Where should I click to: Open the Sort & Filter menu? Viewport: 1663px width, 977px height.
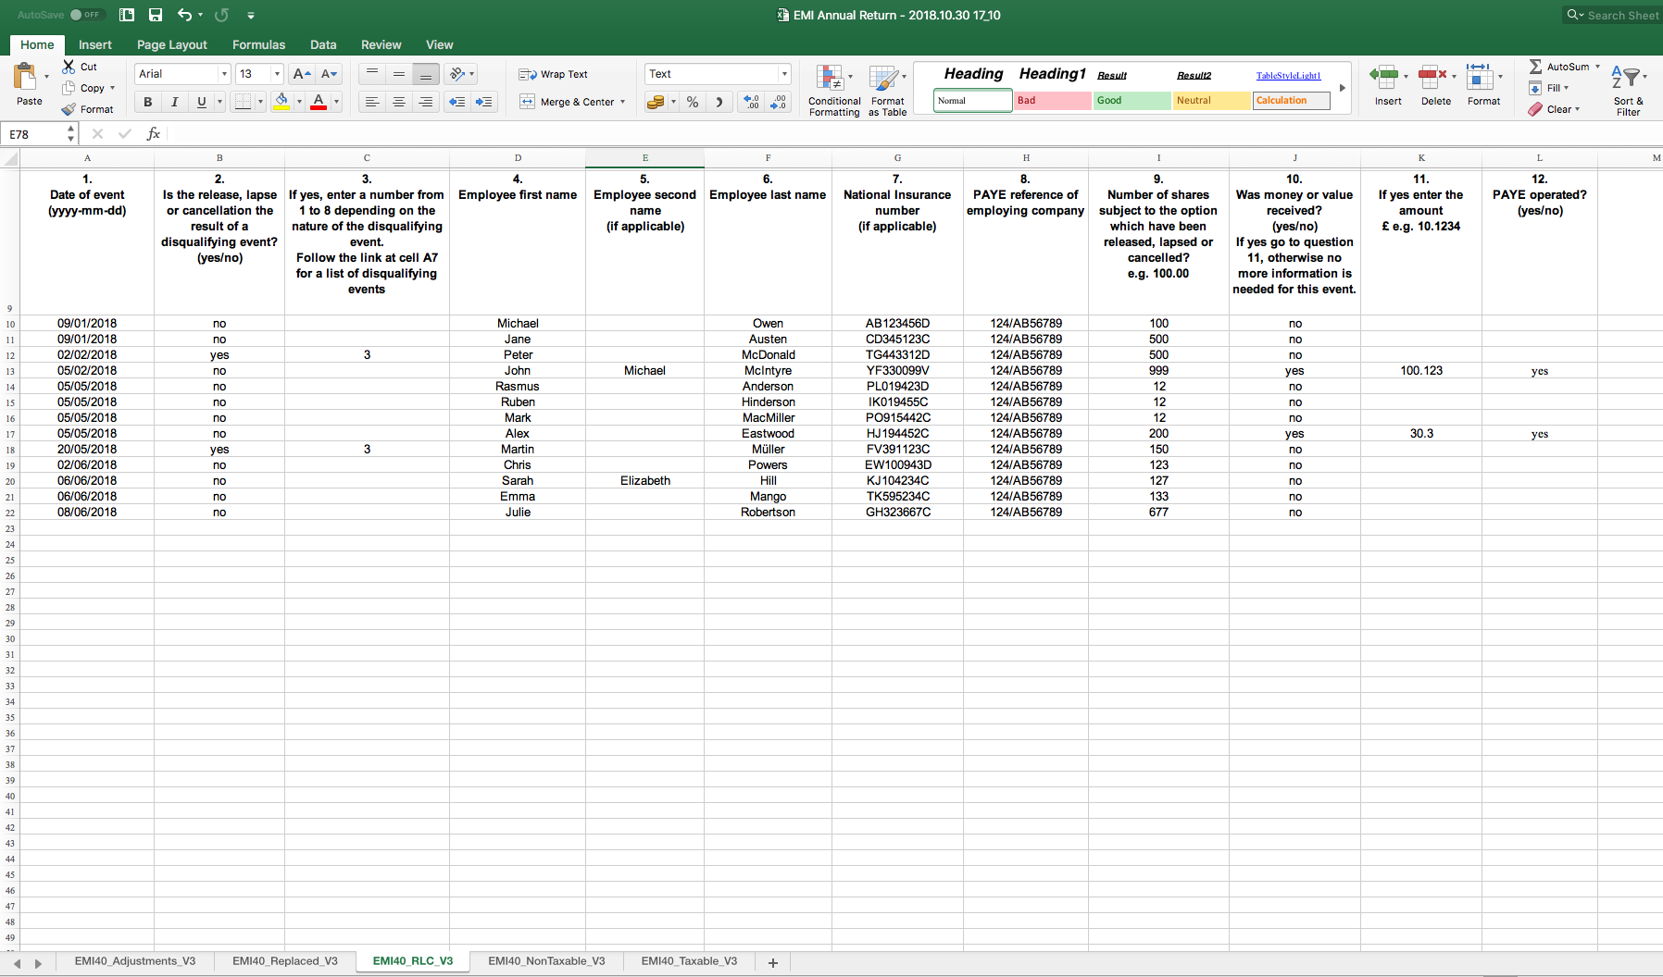click(x=1627, y=90)
